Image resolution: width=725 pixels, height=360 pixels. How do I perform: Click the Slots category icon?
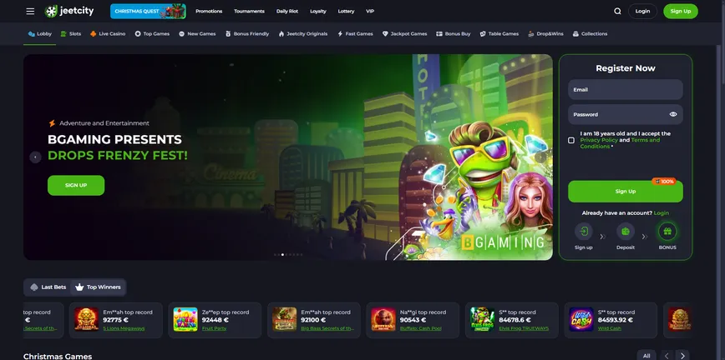tap(63, 33)
